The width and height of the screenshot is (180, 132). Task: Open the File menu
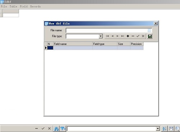4,6
